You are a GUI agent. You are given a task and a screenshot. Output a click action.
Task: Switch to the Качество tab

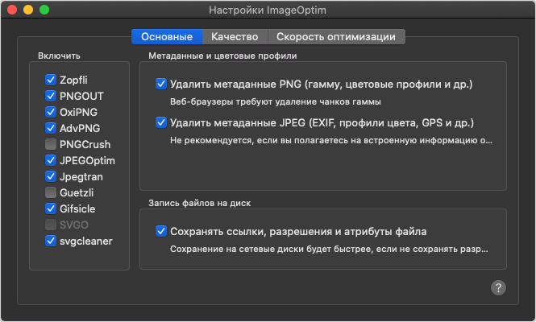point(235,36)
